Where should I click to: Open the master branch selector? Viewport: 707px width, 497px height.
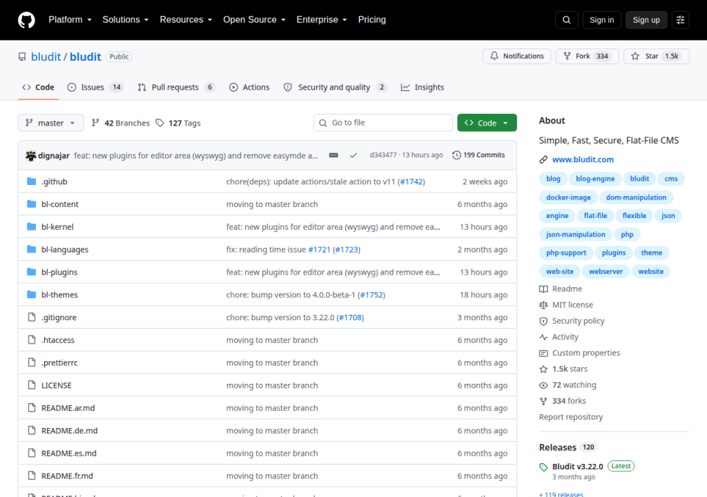pyautogui.click(x=50, y=123)
